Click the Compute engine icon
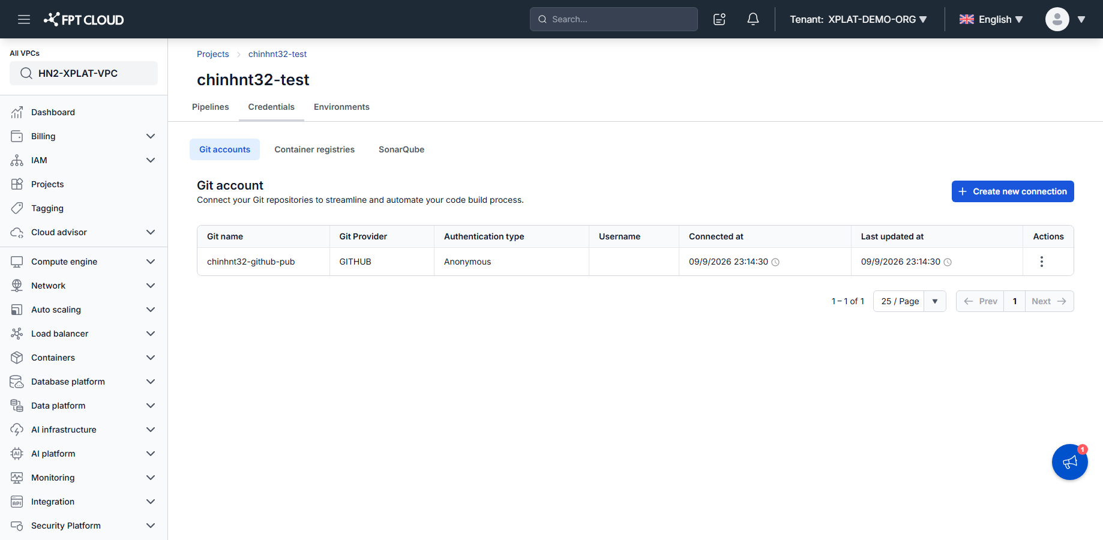Image resolution: width=1103 pixels, height=540 pixels. pos(17,262)
